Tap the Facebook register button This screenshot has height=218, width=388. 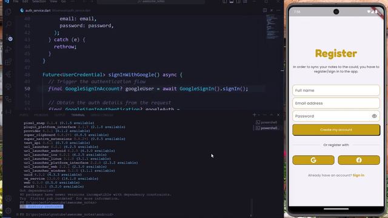click(x=359, y=160)
